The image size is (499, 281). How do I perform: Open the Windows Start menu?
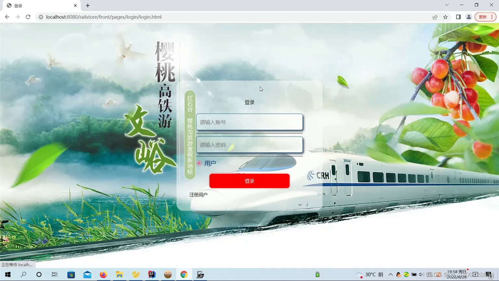point(7,275)
